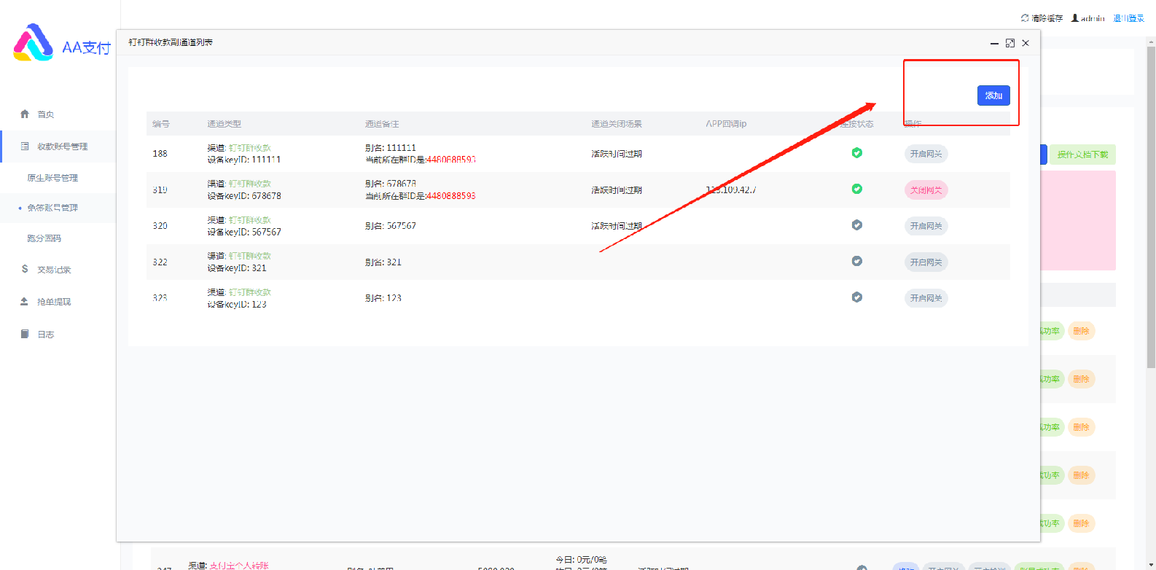Click 清除缓存 link in header
The image size is (1156, 570).
1047,18
